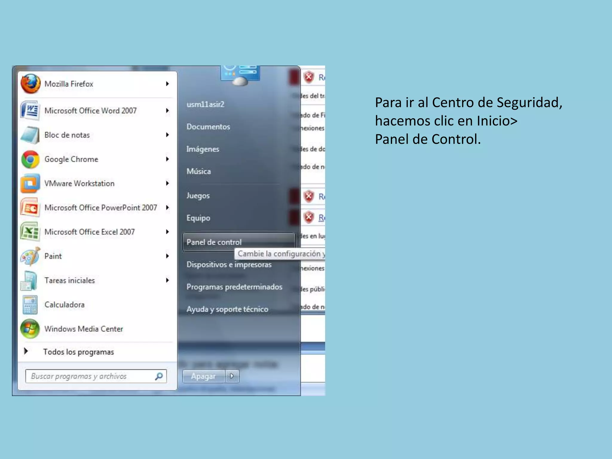
Task: Select Microsoft Office PowerPoint 2007 label
Action: click(101, 207)
